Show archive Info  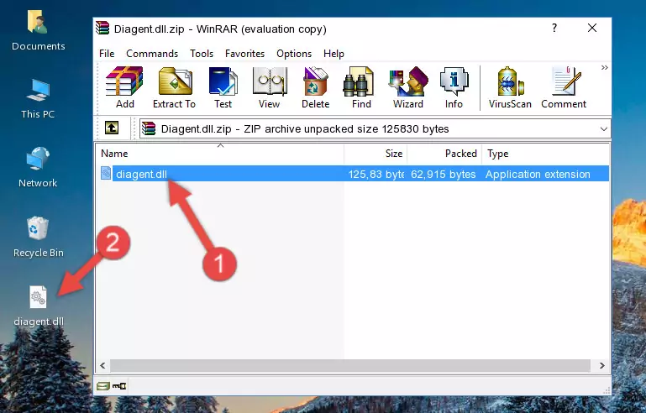click(454, 87)
